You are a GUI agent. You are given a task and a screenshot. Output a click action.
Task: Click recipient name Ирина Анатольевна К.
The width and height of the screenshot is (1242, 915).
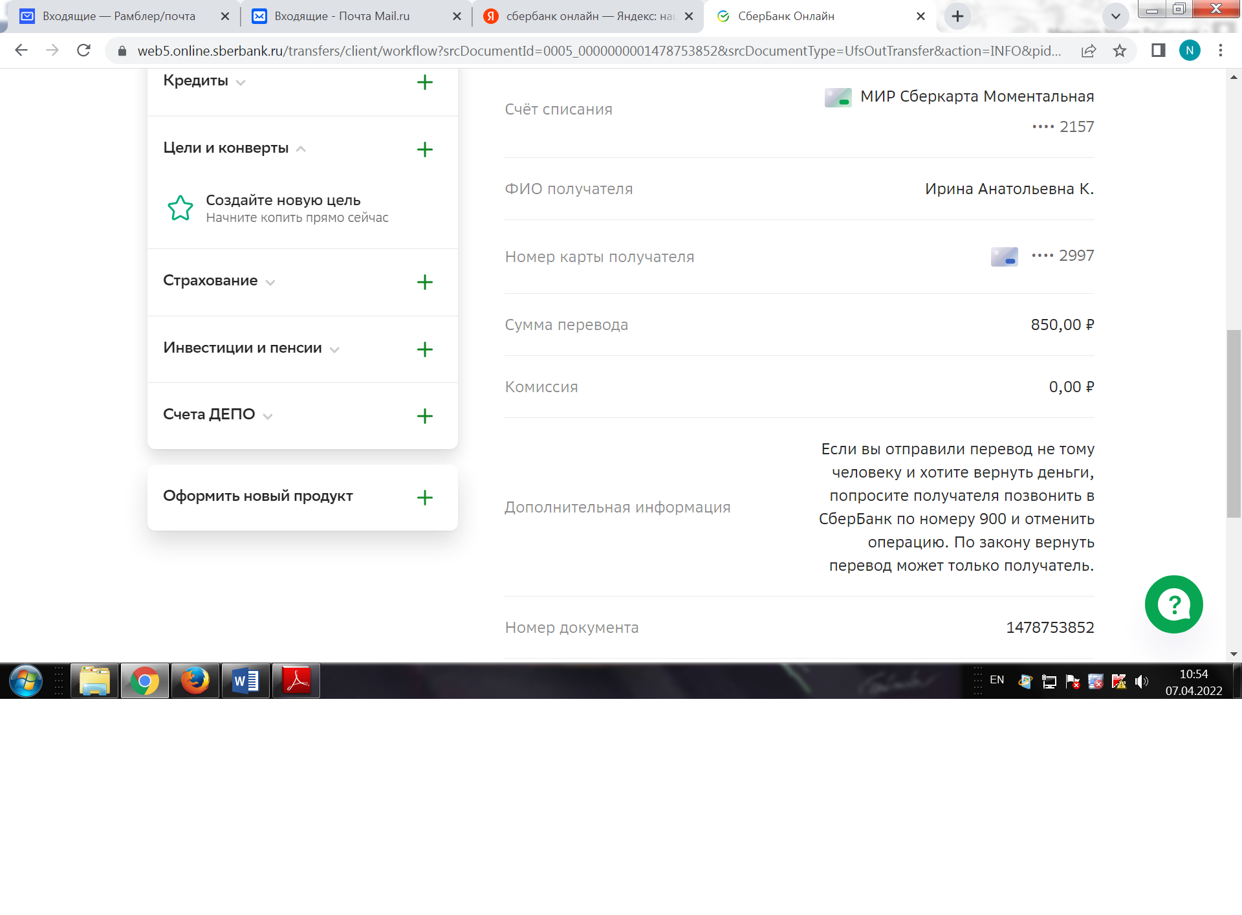[1009, 189]
